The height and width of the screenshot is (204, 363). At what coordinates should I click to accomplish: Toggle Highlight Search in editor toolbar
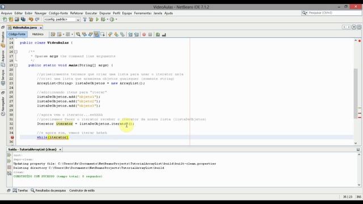pos(96,35)
